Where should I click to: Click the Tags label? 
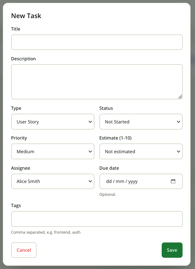tap(16, 205)
